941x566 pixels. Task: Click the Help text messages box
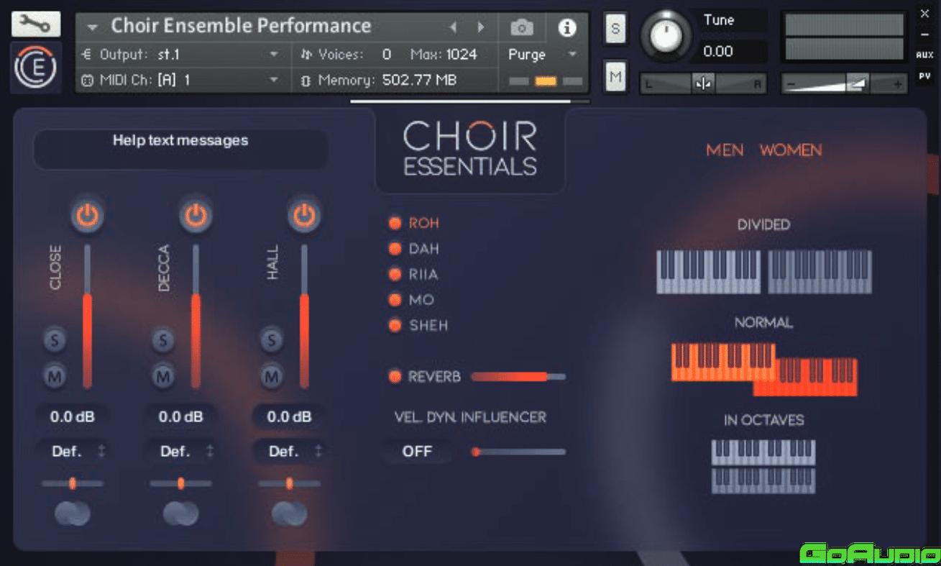(180, 150)
